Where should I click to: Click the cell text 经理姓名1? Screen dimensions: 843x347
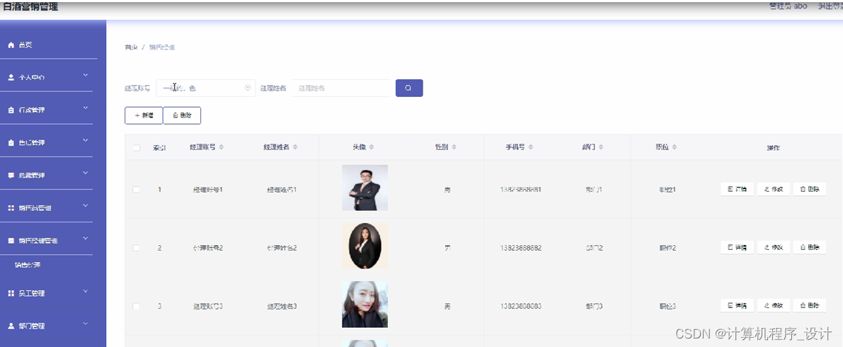282,189
